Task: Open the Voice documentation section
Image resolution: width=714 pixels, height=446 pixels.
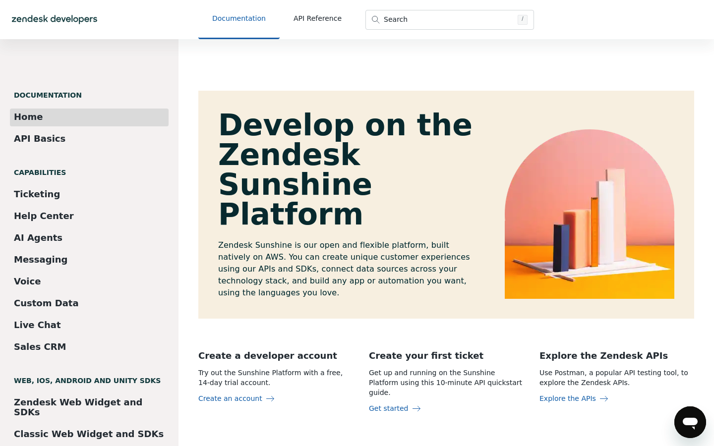Action: click(x=27, y=281)
